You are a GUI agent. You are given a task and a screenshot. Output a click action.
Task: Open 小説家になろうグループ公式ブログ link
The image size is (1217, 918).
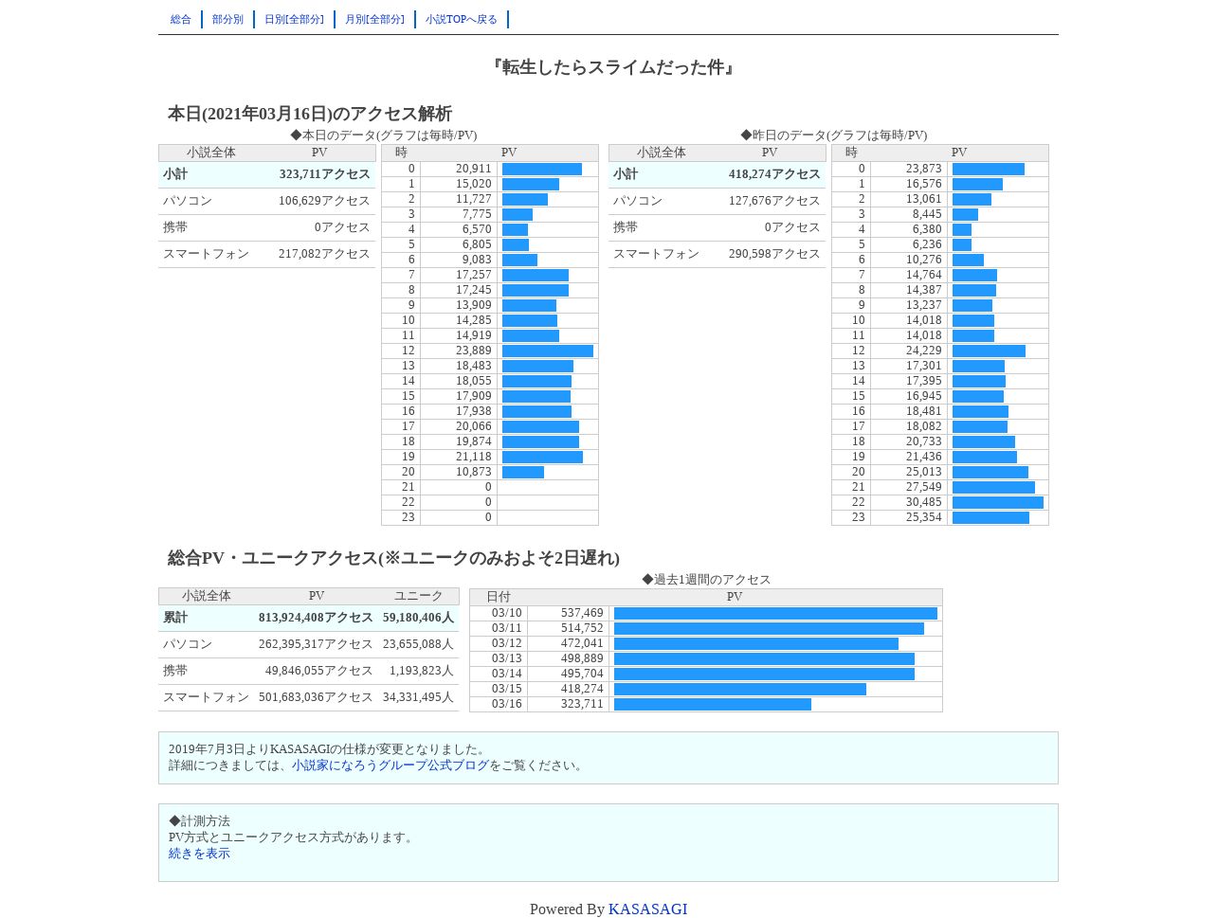pos(391,765)
